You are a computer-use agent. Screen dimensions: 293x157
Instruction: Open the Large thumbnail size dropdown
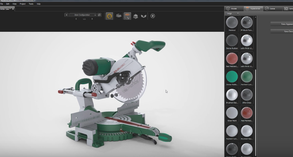pos(233,13)
